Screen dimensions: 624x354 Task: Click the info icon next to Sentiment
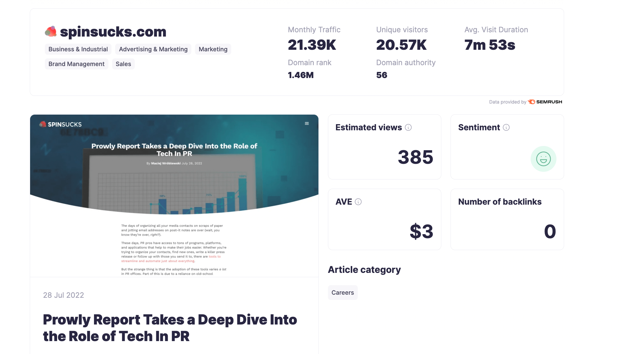click(506, 127)
